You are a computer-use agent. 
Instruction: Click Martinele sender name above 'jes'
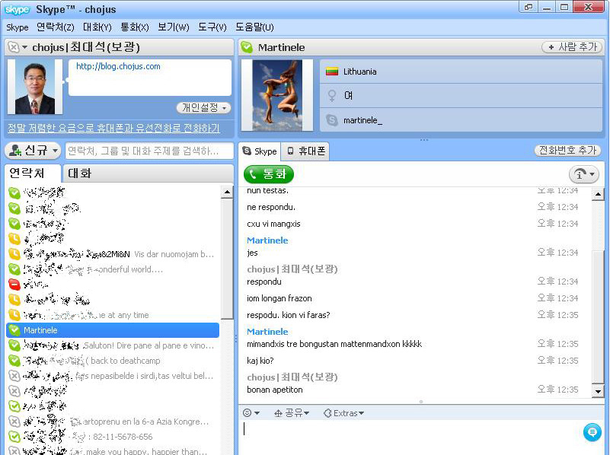(267, 240)
